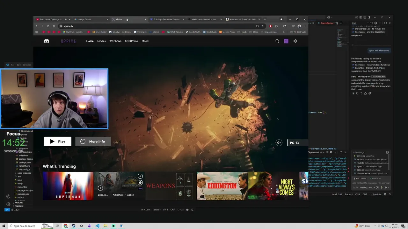The height and width of the screenshot is (229, 408).
Task: Select the Gemini 2.5 Pro model dropdown
Action: 368,187
